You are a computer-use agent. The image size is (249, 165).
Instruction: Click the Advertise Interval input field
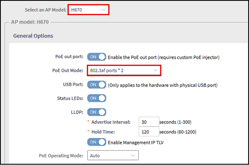click(149, 122)
